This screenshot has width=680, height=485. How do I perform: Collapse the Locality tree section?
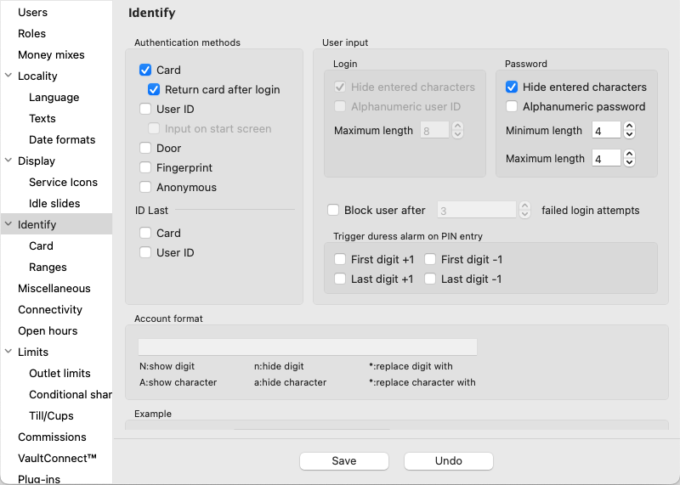tap(8, 76)
